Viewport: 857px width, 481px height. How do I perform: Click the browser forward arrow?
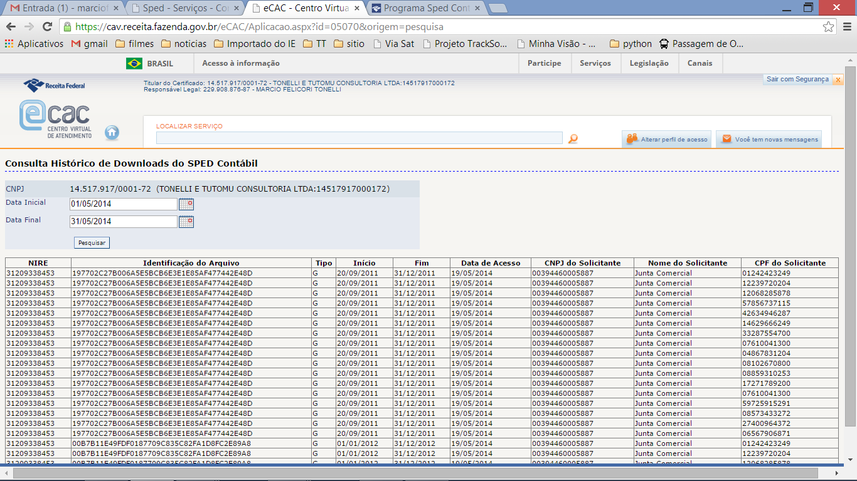(x=29, y=27)
